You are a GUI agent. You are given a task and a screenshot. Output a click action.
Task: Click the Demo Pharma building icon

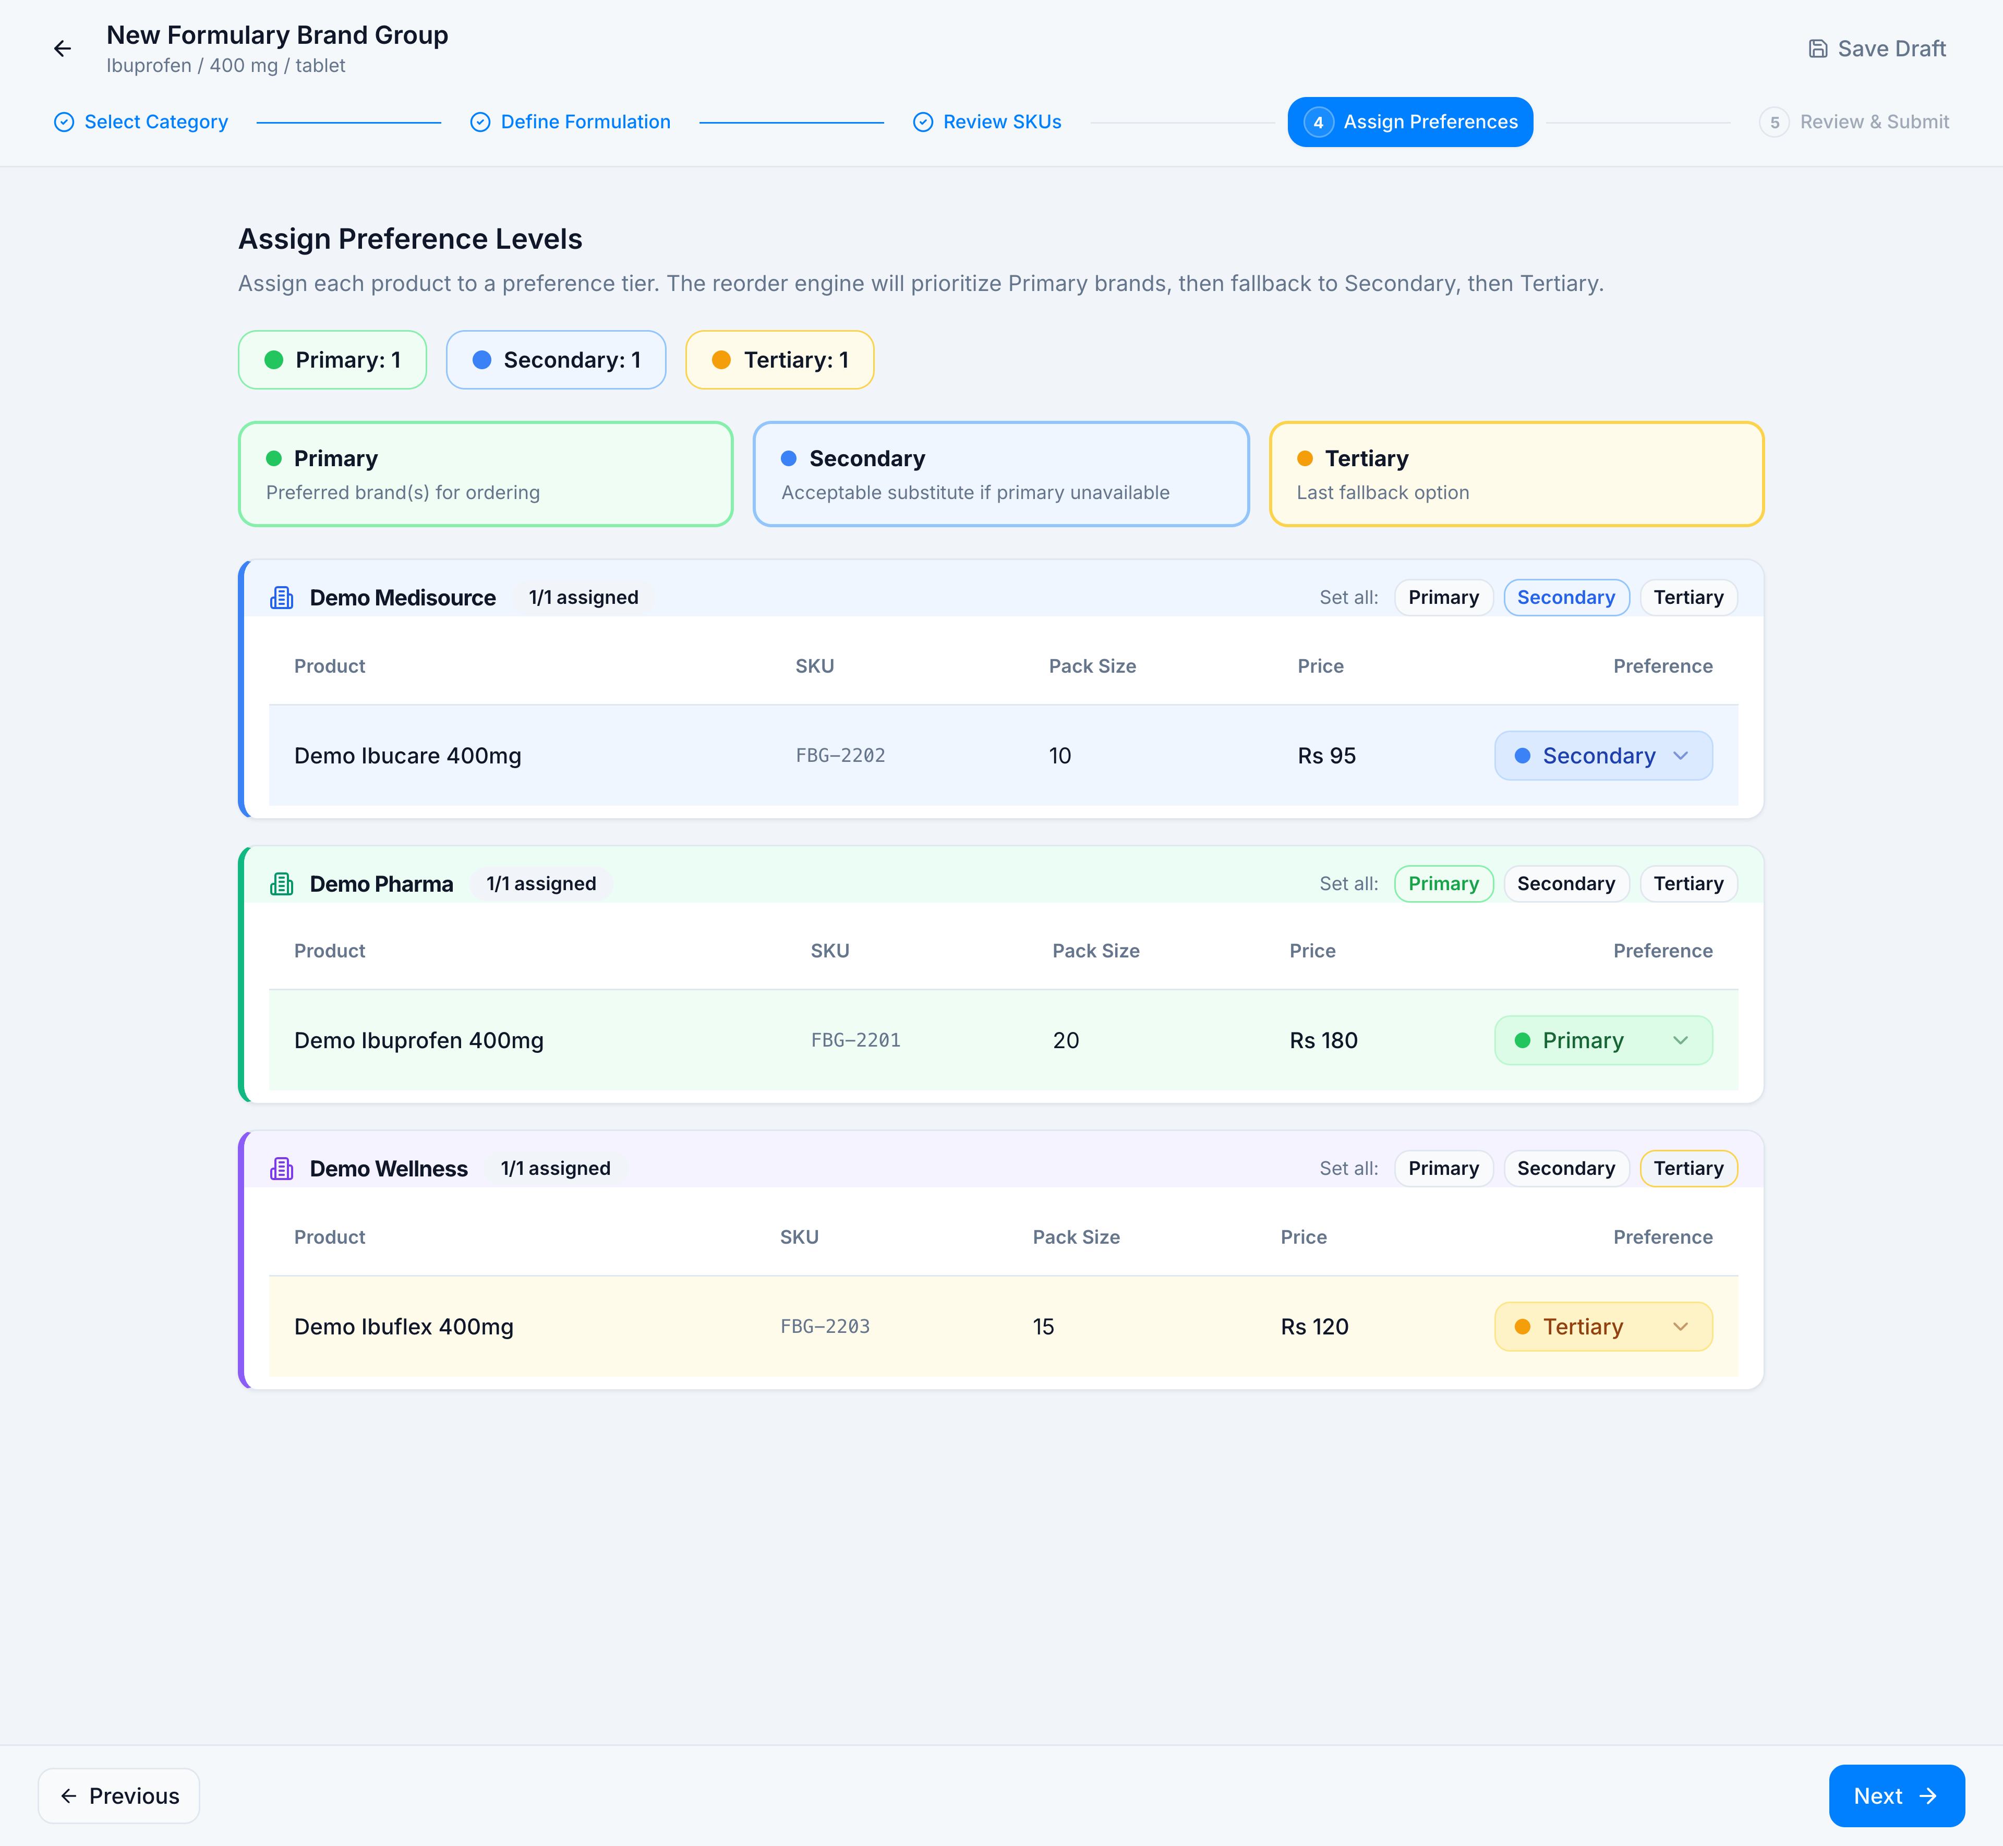click(282, 884)
